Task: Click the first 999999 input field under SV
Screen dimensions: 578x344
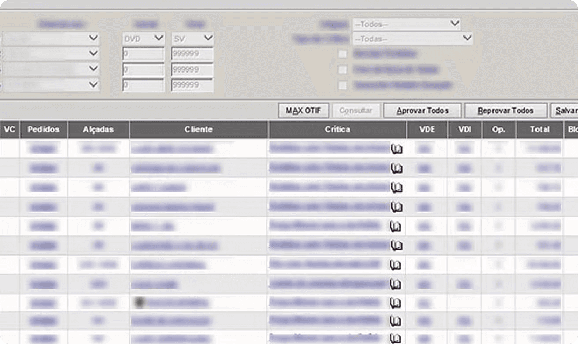Action: (x=192, y=54)
